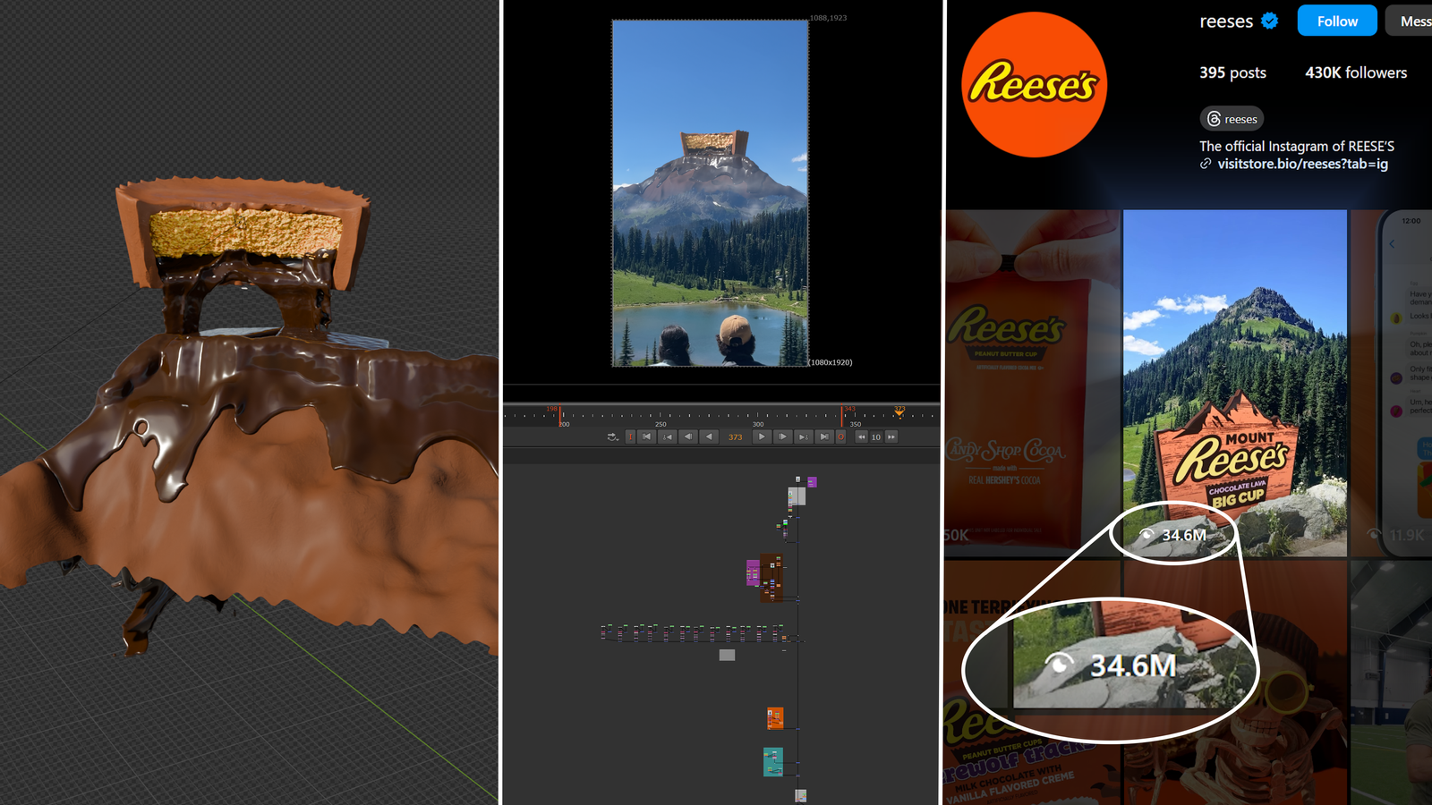Go to the previous keyframe
The width and height of the screenshot is (1432, 805).
click(668, 437)
